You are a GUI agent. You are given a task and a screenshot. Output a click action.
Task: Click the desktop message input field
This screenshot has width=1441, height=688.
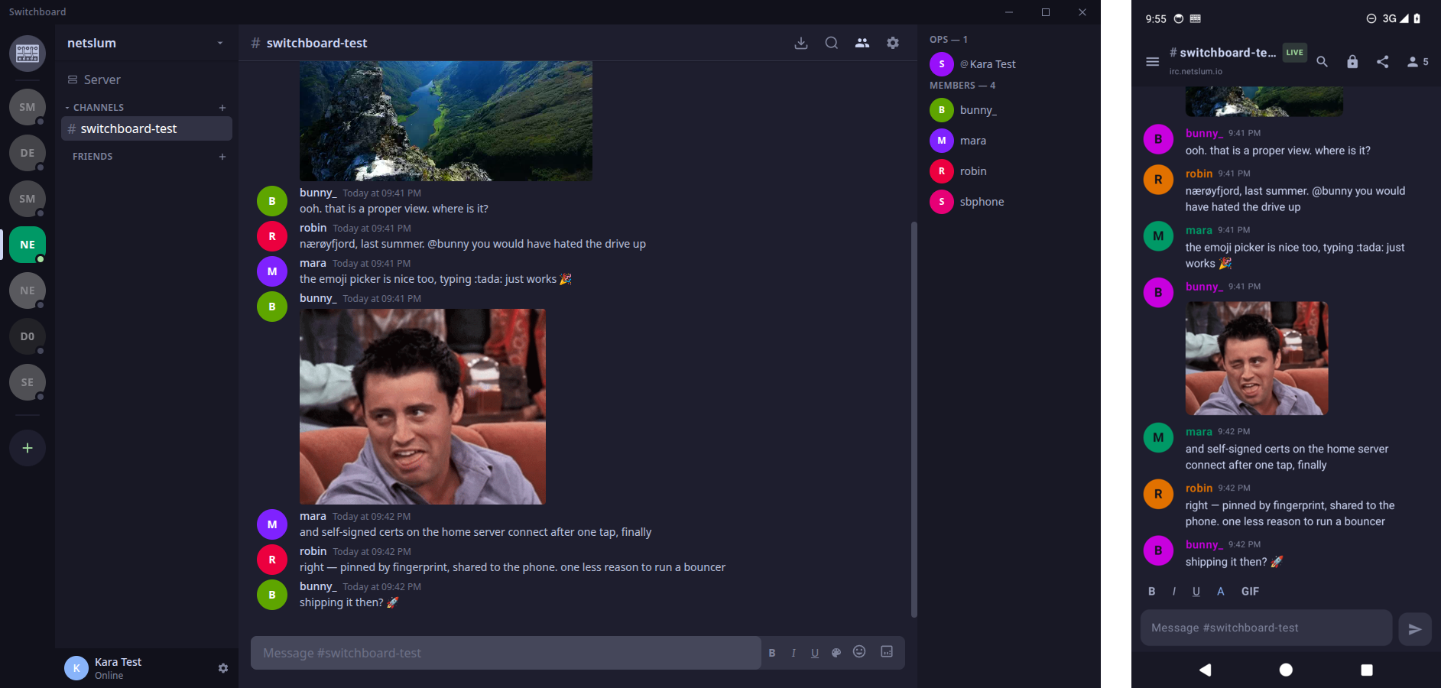click(506, 653)
